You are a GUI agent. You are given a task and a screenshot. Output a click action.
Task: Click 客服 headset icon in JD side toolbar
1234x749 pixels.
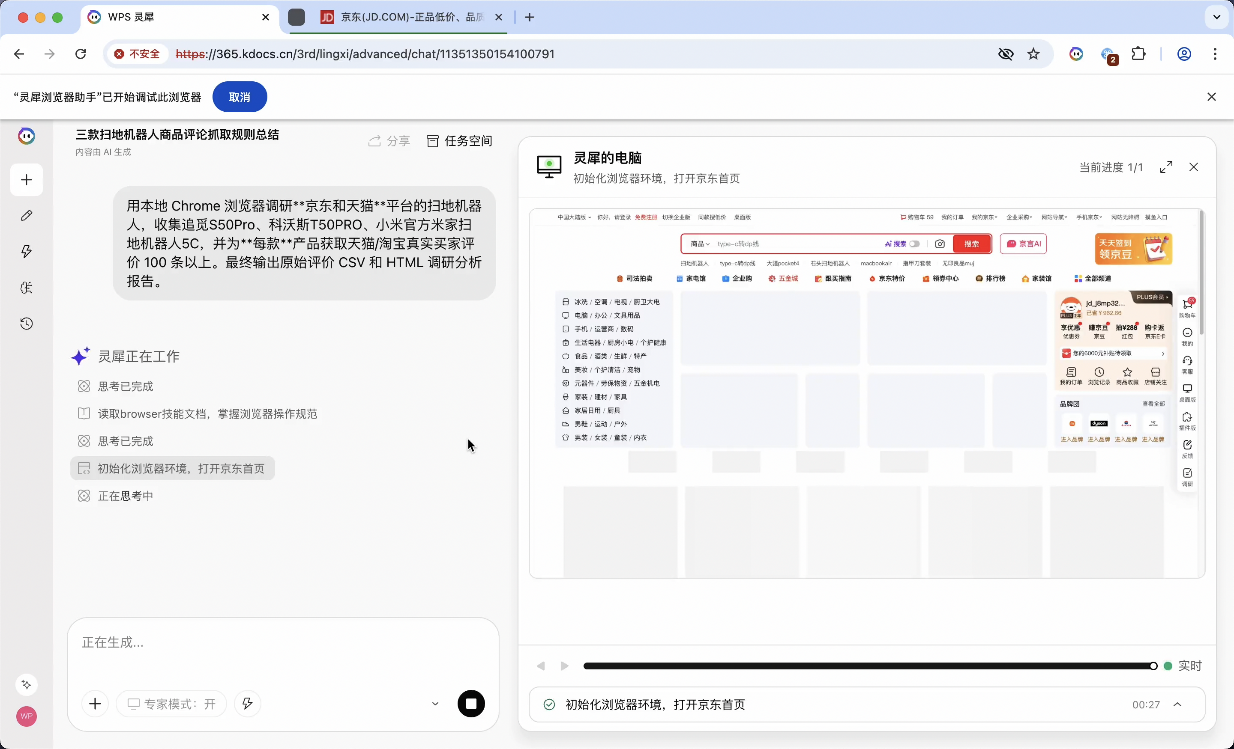(1187, 365)
